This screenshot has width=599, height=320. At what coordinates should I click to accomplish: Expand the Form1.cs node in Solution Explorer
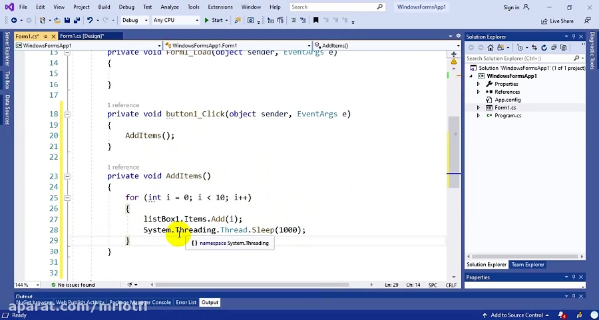pyautogui.click(x=478, y=108)
